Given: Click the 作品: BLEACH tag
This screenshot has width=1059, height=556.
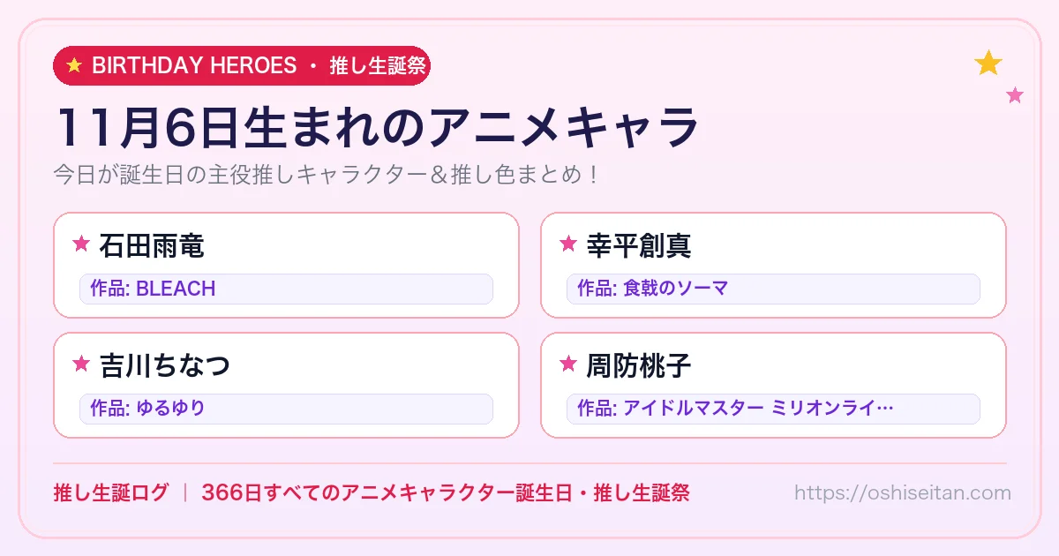Looking at the screenshot, I should 286,289.
